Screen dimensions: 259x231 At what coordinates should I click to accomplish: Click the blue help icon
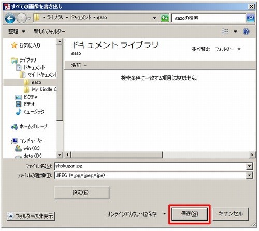246,32
